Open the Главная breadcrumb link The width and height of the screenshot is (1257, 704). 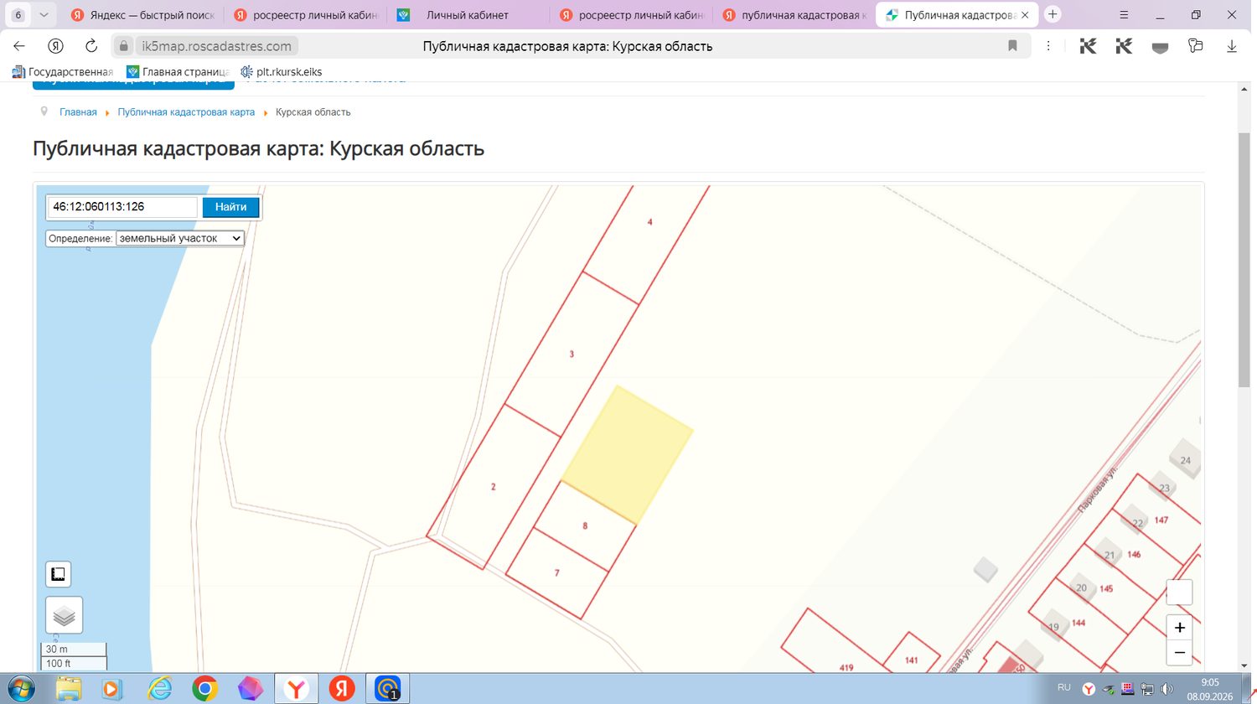pos(78,112)
